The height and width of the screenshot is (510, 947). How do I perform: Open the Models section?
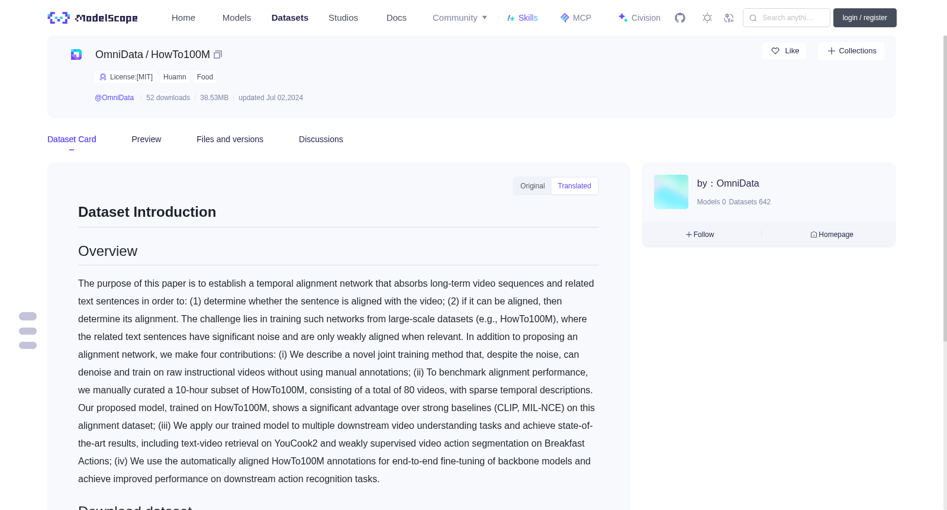(x=237, y=18)
